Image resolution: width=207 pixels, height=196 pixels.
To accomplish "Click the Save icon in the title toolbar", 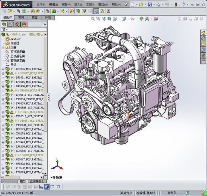I will [150, 5].
